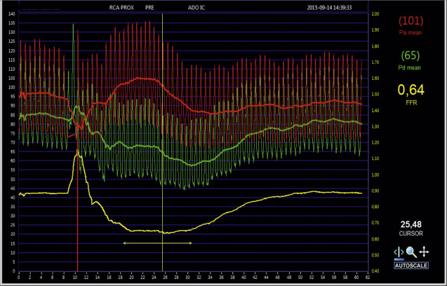The image size is (447, 286).
Task: Click the FFR label under 0,64
Action: click(x=411, y=102)
